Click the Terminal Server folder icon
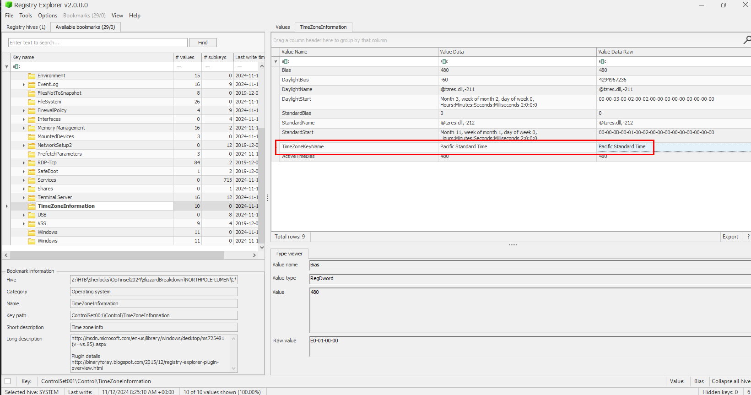Image resolution: width=751 pixels, height=395 pixels. coord(32,197)
